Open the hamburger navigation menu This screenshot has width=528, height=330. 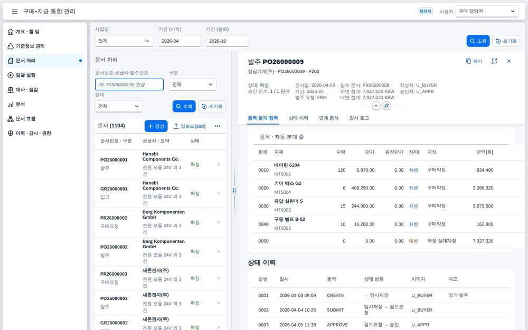[14, 12]
